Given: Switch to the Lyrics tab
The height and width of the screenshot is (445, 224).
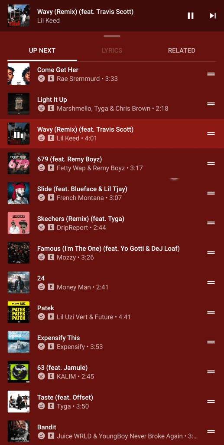Looking at the screenshot, I should click(112, 50).
